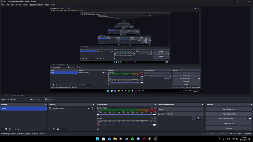Show hidden system tray icons chevron

coord(219,139)
